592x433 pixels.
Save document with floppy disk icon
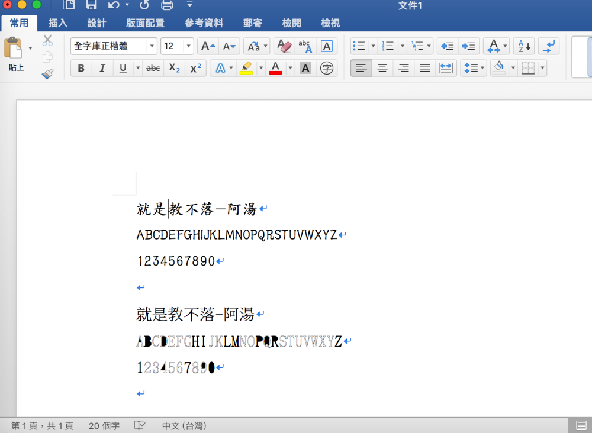91,5
